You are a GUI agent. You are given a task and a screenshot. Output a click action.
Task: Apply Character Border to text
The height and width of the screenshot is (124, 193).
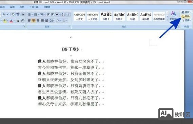click(x=23, y=14)
